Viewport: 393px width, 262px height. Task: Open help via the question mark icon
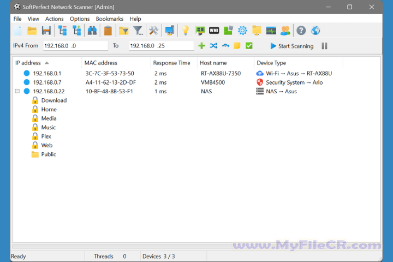301,31
